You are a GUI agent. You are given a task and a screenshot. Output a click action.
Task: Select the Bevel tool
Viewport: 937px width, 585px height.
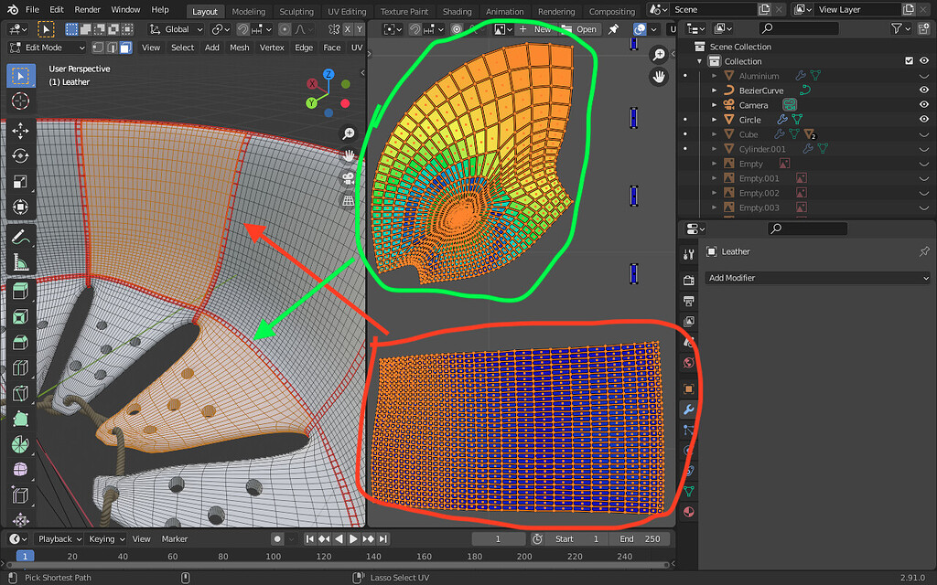(21, 342)
